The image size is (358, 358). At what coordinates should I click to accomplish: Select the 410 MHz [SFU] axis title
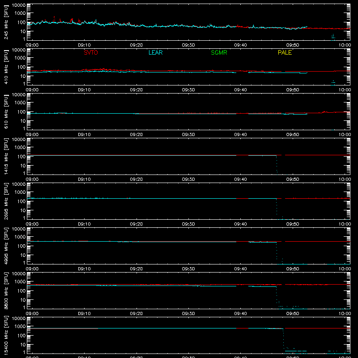click(6, 67)
